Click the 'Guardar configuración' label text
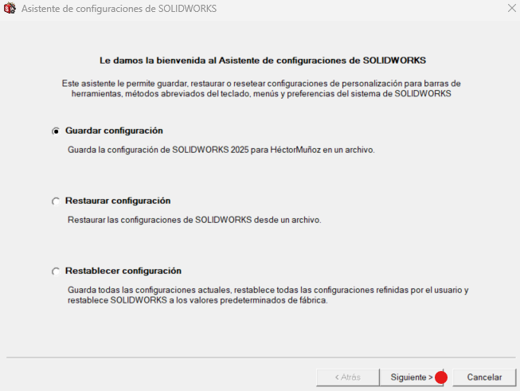Viewport: 520px width, 391px height. pos(114,131)
